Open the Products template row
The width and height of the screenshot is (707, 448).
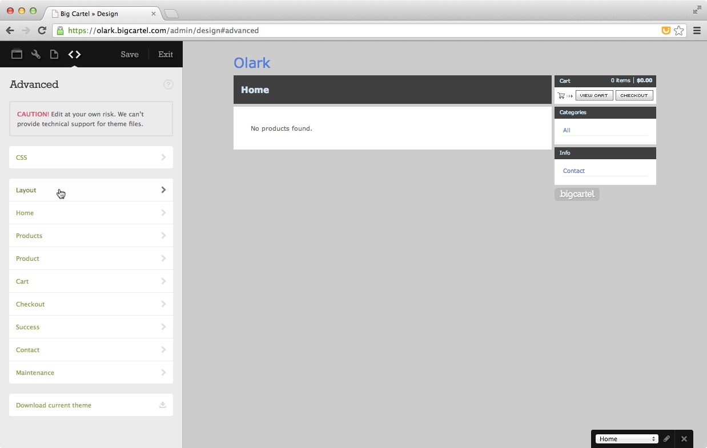91,236
